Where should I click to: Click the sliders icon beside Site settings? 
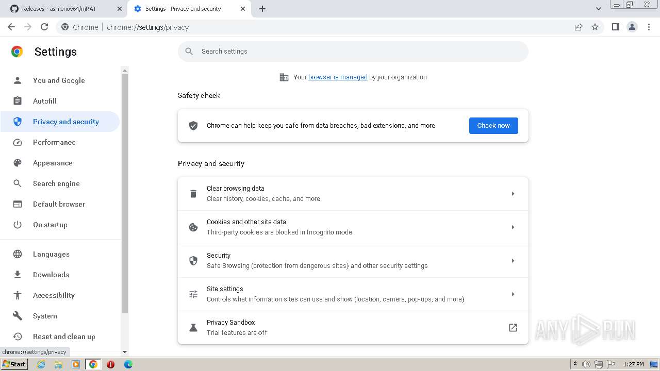[193, 294]
